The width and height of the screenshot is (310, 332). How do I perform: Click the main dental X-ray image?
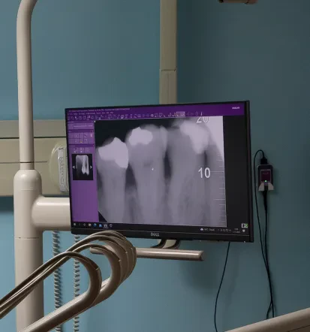[x=160, y=171]
